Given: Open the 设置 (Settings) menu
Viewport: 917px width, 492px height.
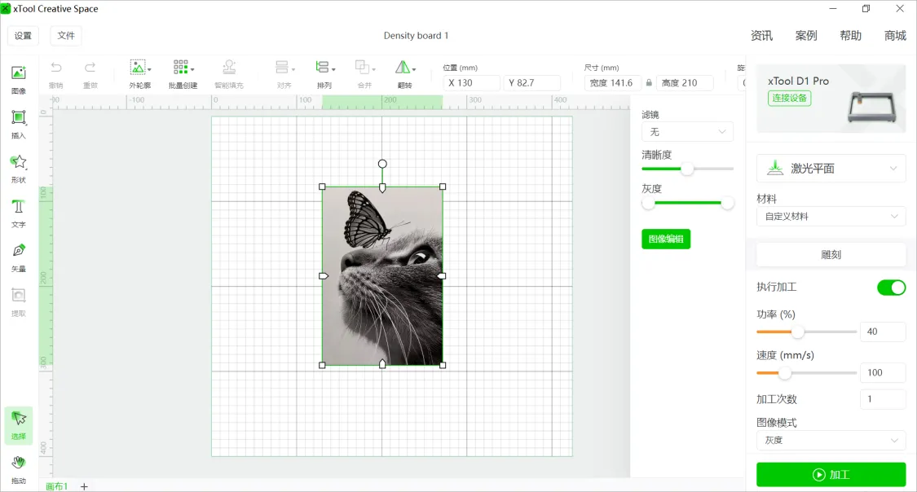Looking at the screenshot, I should coord(24,36).
